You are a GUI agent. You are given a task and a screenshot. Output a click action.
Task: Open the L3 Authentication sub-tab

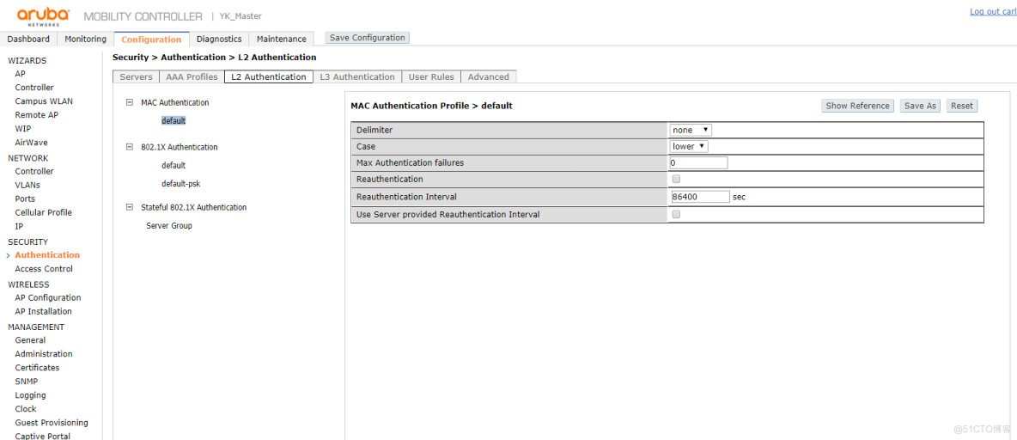[x=357, y=76]
